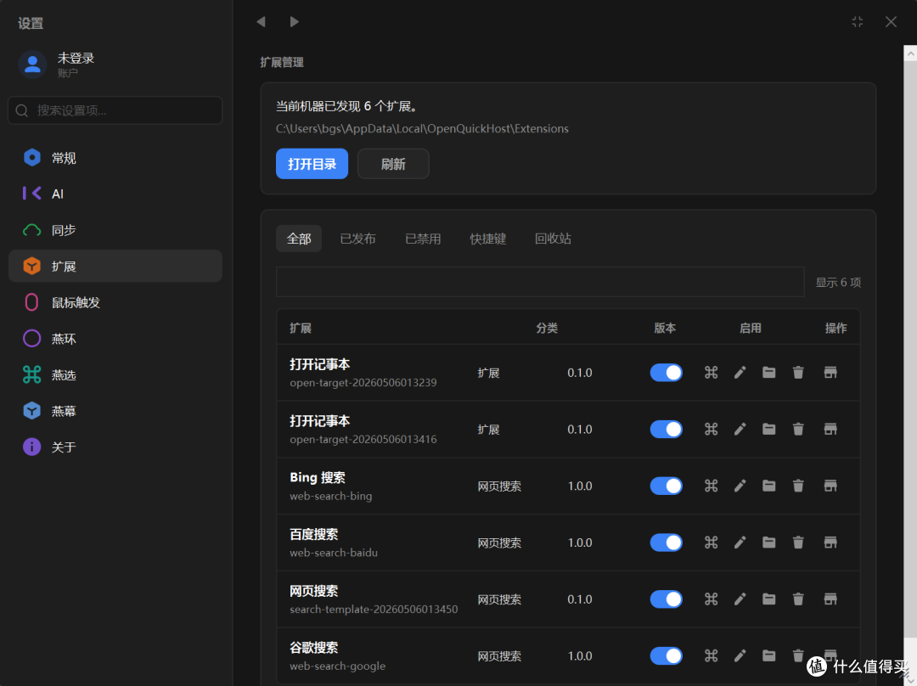Viewport: 917px width, 686px height.
Task: Navigate back with left arrow
Action: (261, 21)
